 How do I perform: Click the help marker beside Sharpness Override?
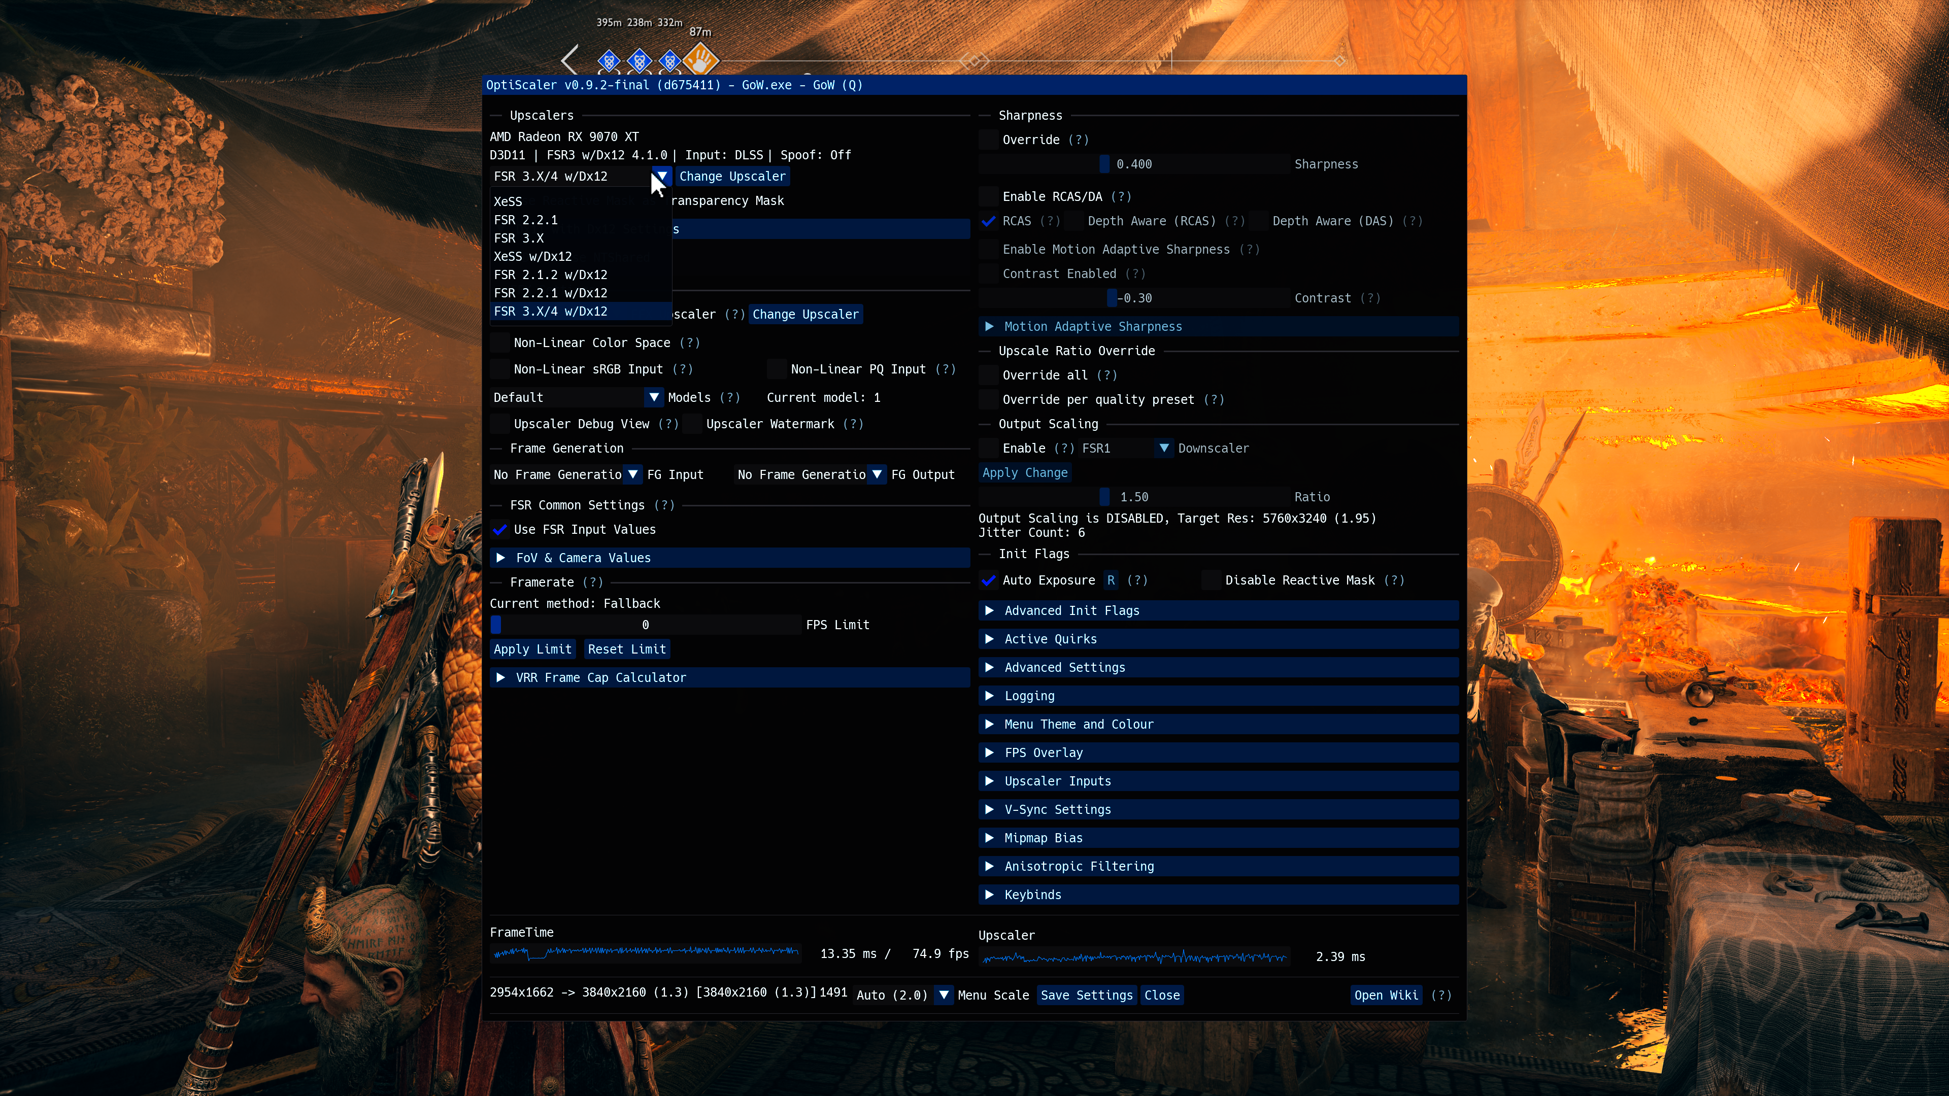pyautogui.click(x=1078, y=140)
